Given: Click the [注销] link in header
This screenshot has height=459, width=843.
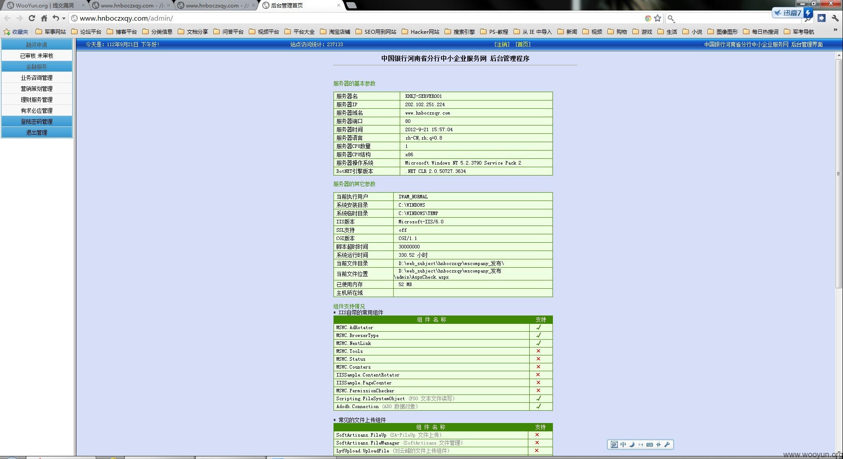Looking at the screenshot, I should tap(502, 44).
